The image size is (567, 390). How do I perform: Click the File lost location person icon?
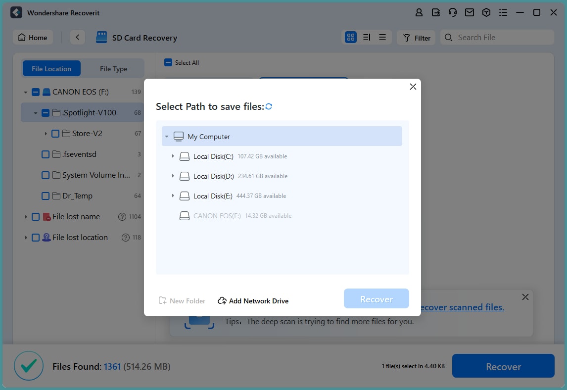click(47, 238)
